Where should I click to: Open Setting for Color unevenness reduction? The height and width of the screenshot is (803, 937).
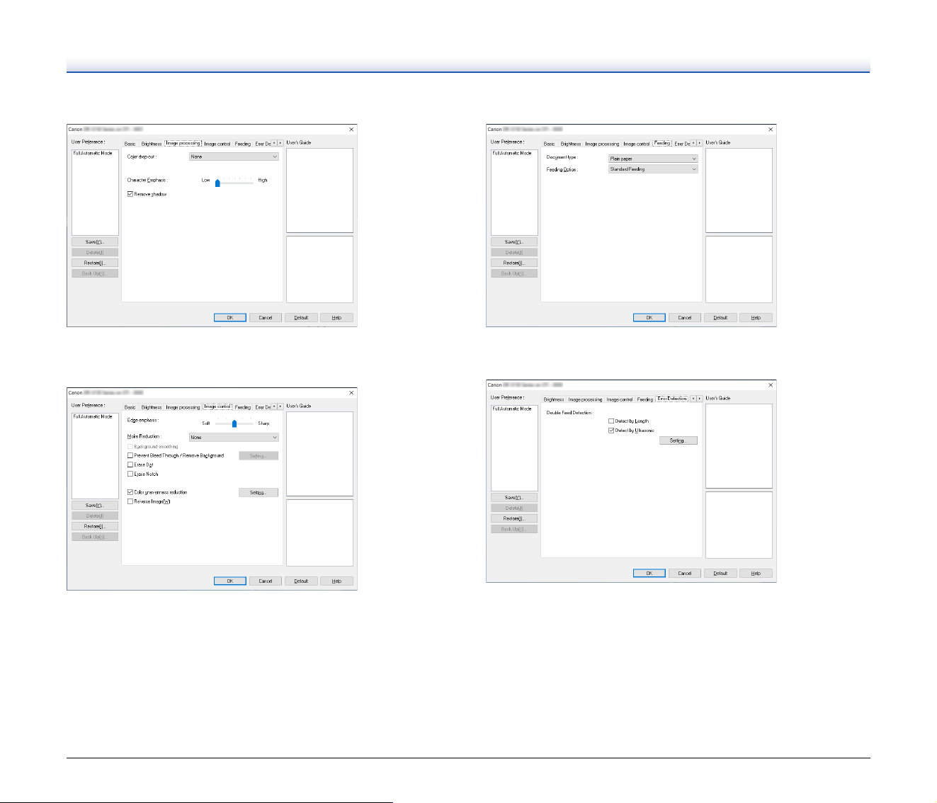tap(258, 493)
